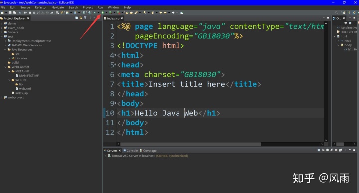The image size is (359, 193).
Task: Collapse the Java Resources folder
Action: [5, 50]
